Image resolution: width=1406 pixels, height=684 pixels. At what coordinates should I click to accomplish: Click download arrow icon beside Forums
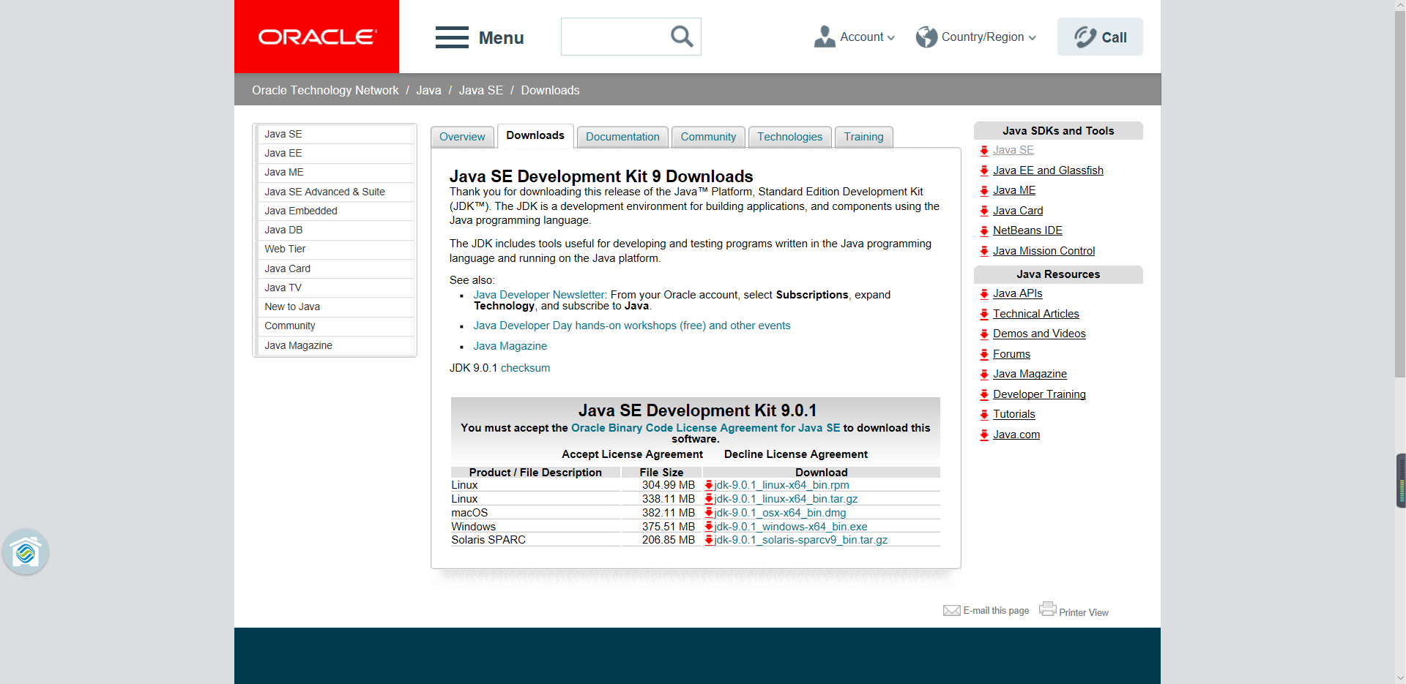pos(984,355)
